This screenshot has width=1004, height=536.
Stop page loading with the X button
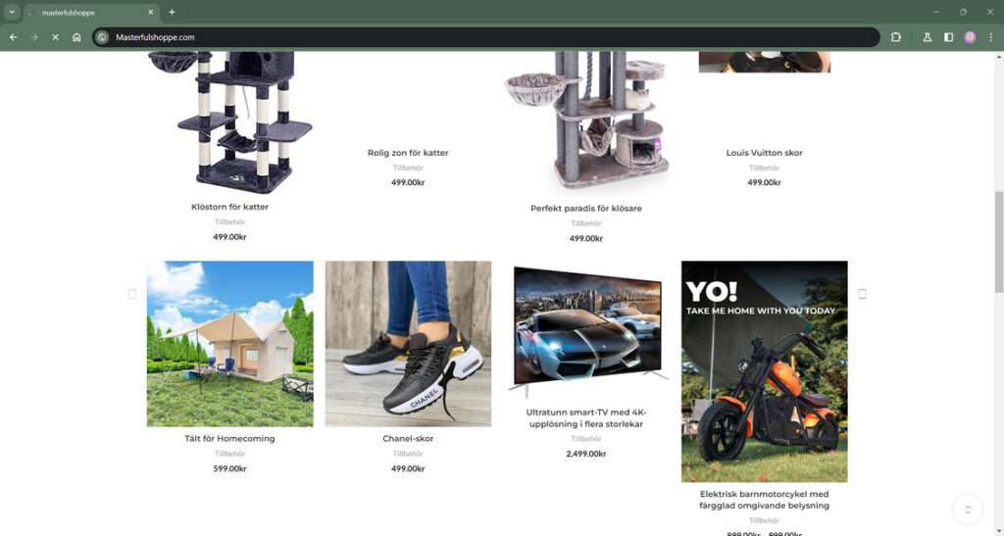click(x=55, y=37)
